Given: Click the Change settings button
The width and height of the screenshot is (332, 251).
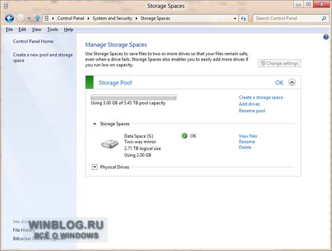Looking at the screenshot, I should 279,63.
